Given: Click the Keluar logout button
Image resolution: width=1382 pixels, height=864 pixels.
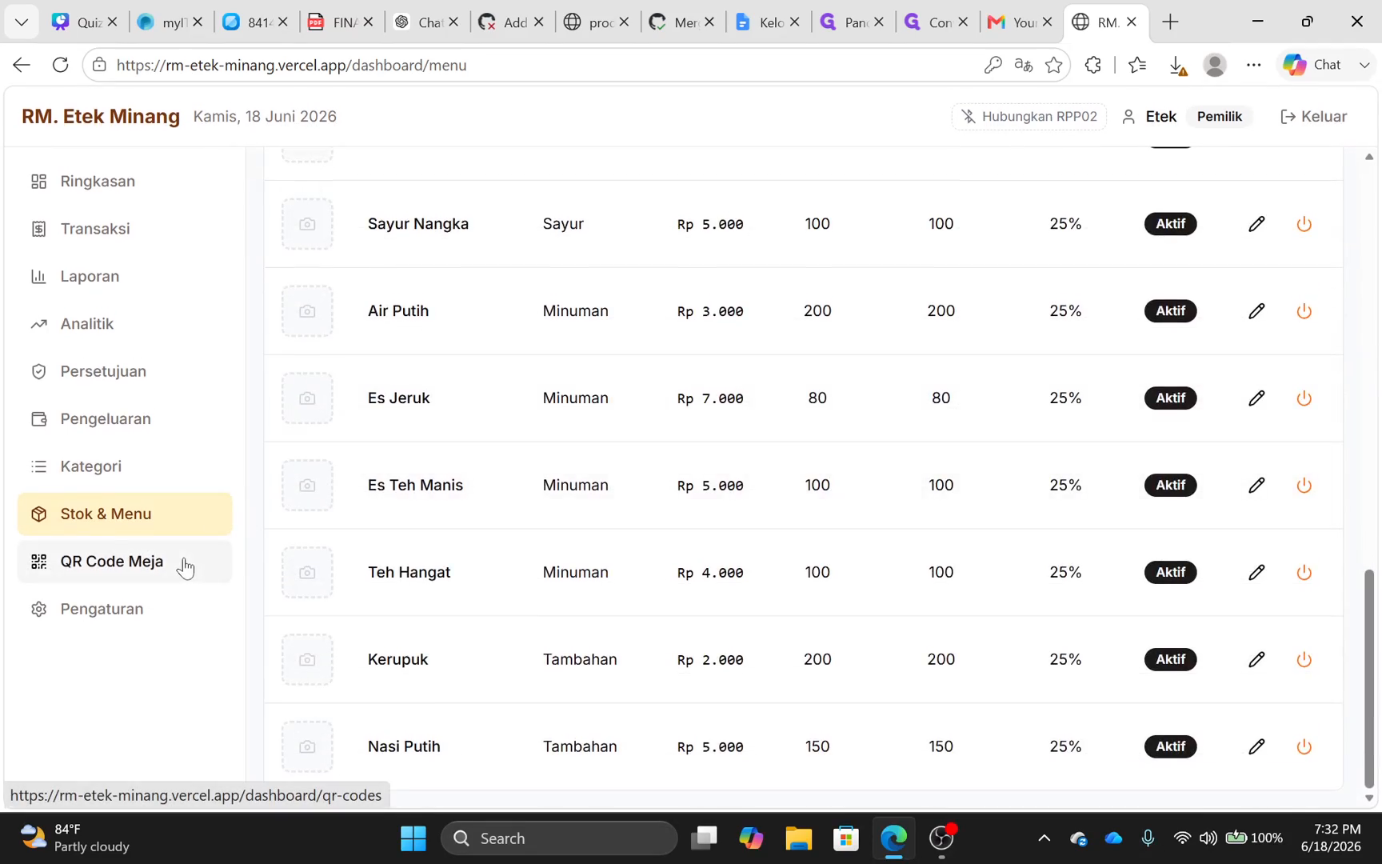Looking at the screenshot, I should (1314, 117).
